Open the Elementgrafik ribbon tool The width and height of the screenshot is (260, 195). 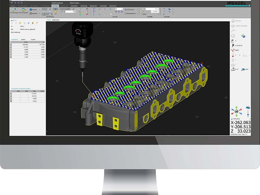coord(24,11)
